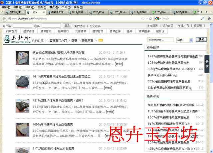
Task: Click the 登录 login button
Action: [67, 25]
